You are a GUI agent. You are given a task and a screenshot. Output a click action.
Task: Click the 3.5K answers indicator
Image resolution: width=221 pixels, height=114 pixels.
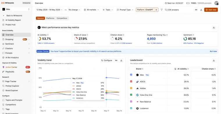click(172, 10)
